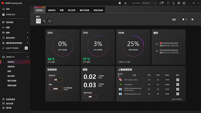Toggle the network booster 關閉 switch

coord(90,97)
